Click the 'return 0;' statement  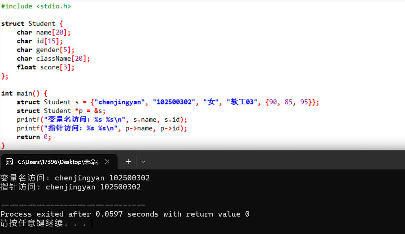coord(34,137)
